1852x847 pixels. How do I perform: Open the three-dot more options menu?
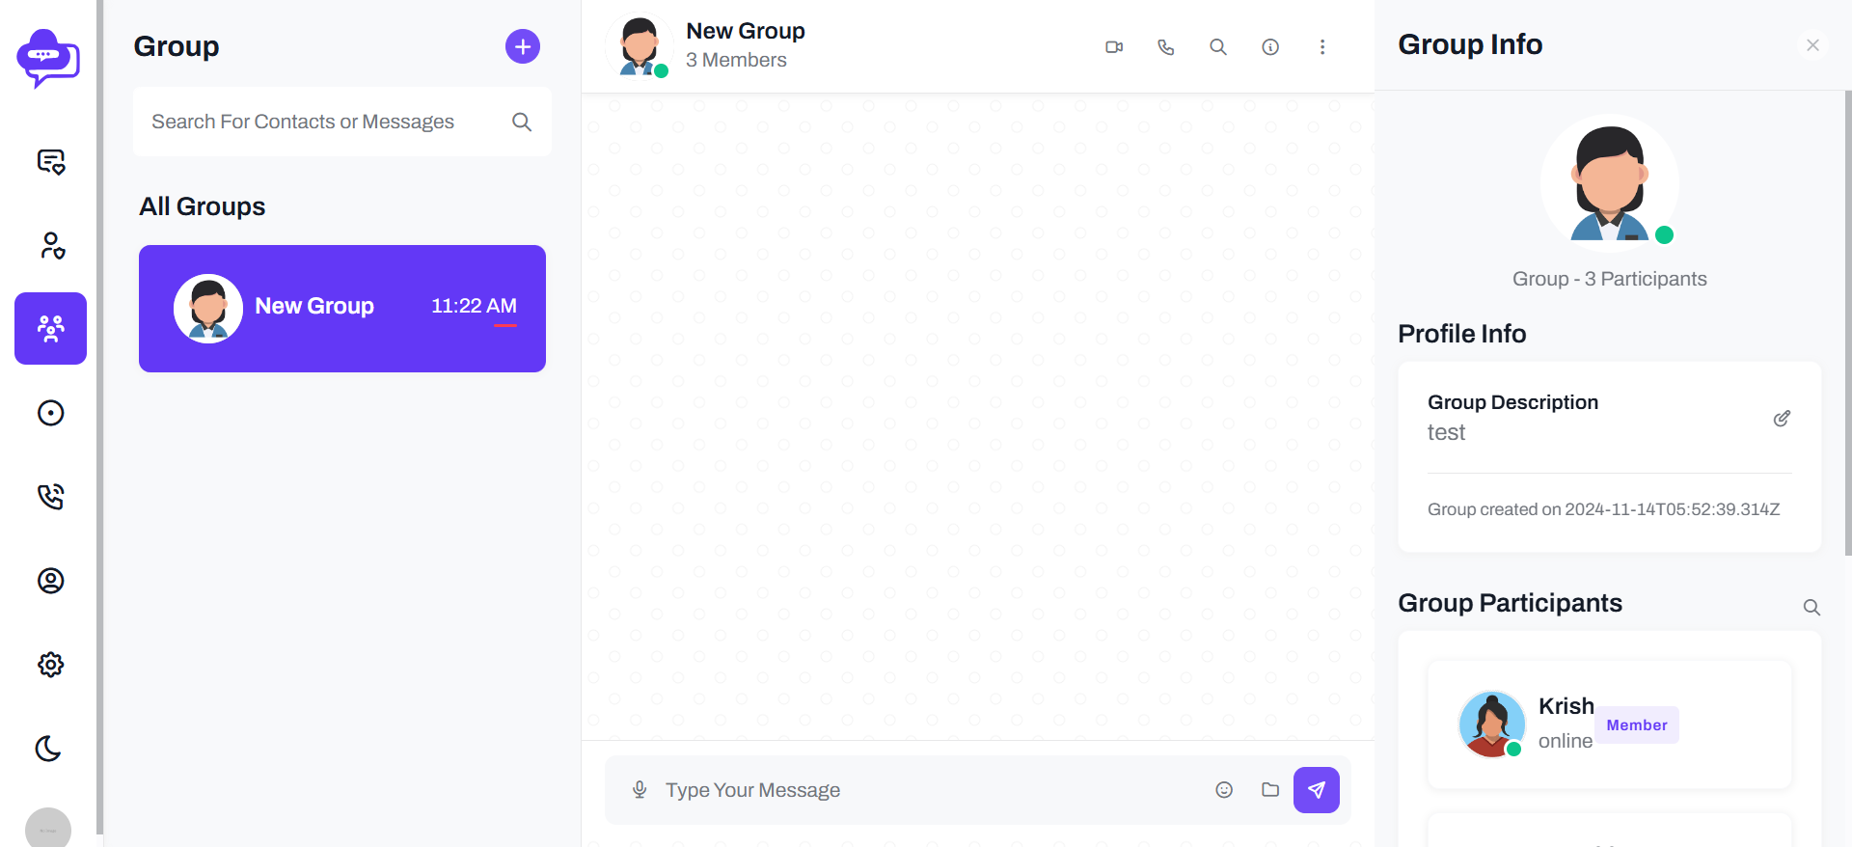(x=1322, y=47)
